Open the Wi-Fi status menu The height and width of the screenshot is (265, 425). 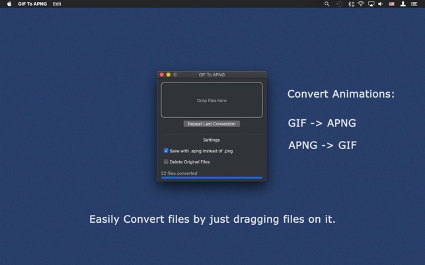tap(361, 4)
